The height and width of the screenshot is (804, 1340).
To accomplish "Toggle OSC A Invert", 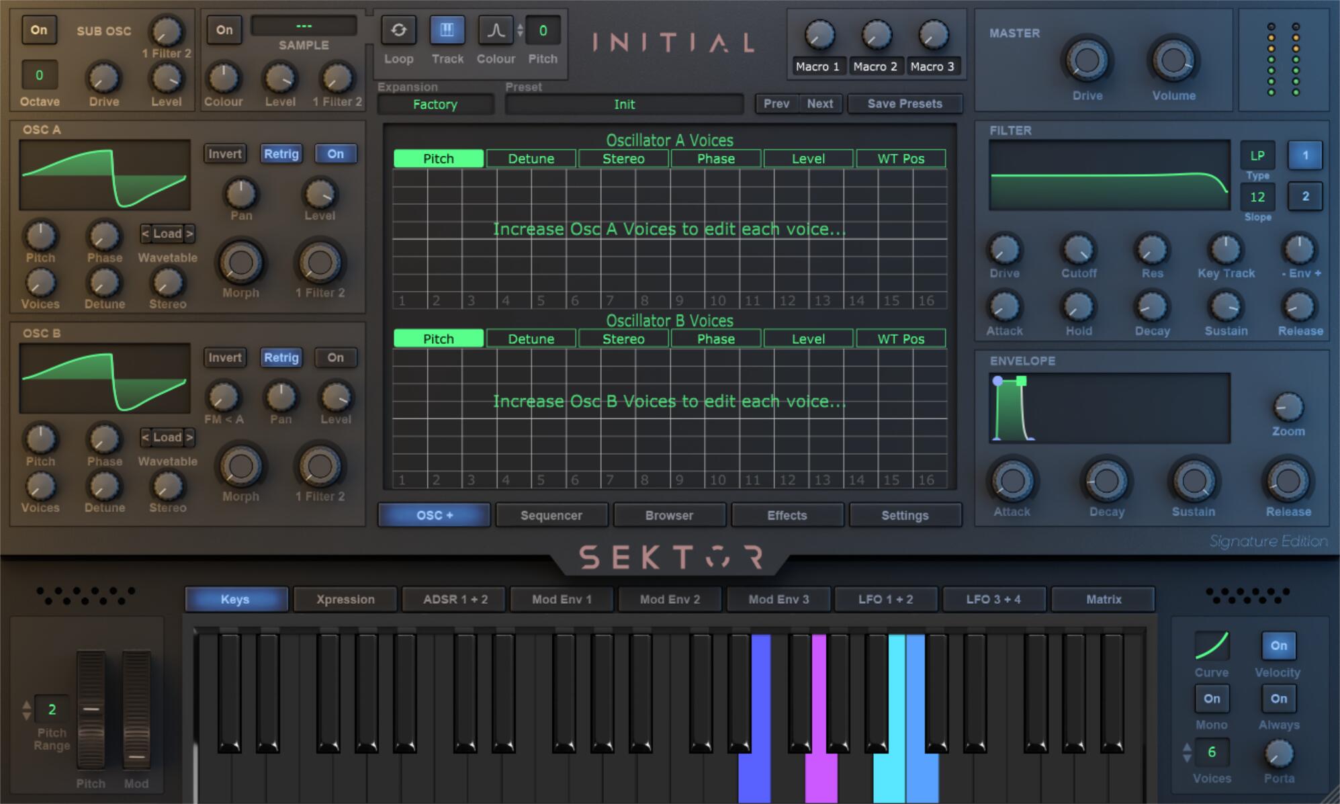I will coord(224,154).
